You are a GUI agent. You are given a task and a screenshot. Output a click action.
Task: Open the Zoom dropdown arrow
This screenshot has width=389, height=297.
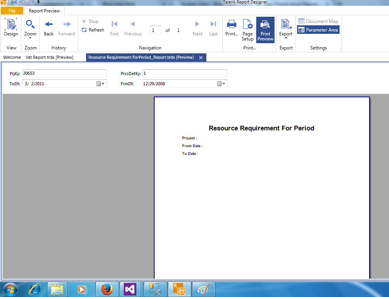(x=30, y=38)
